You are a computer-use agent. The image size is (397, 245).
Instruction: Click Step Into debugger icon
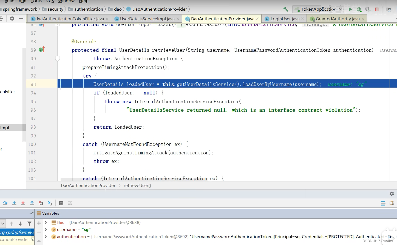tap(14, 203)
